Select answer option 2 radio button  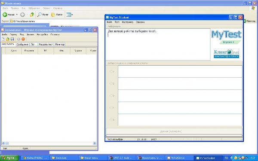click(111, 84)
